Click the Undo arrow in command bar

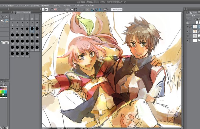coord(51,9)
